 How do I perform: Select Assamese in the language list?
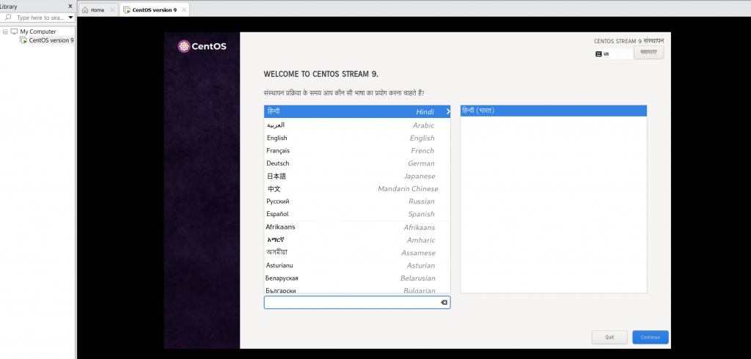tap(357, 253)
